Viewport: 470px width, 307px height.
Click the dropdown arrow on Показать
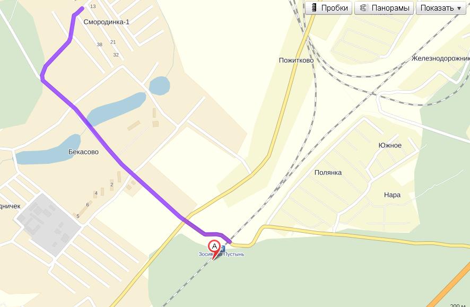(x=459, y=8)
